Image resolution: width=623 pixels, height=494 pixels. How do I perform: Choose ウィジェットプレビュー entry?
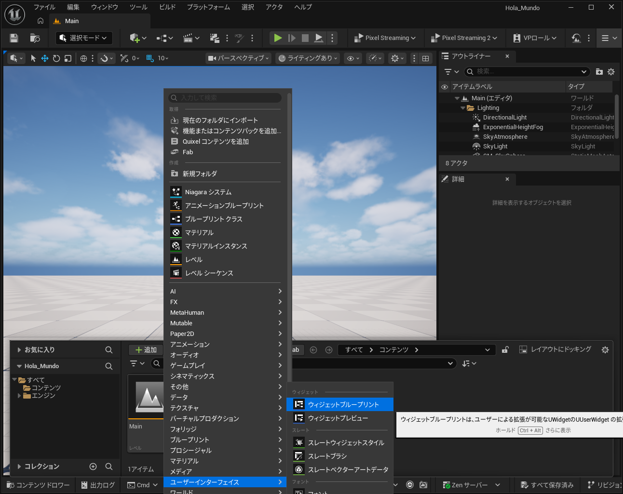tap(340, 418)
